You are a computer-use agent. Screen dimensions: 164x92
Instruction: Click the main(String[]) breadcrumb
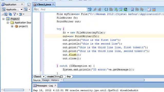pyautogui.click(x=55, y=77)
